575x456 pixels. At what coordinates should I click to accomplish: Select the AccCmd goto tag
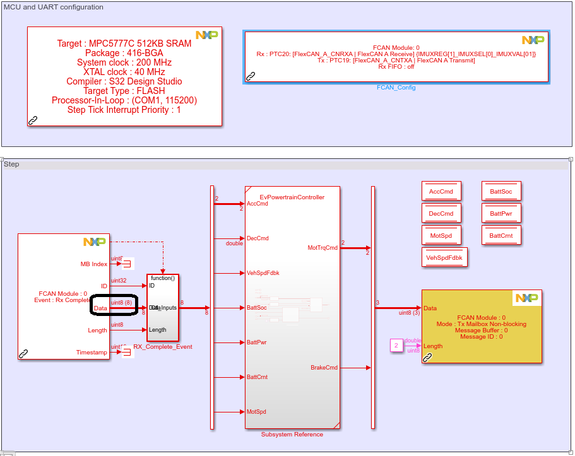pos(441,190)
